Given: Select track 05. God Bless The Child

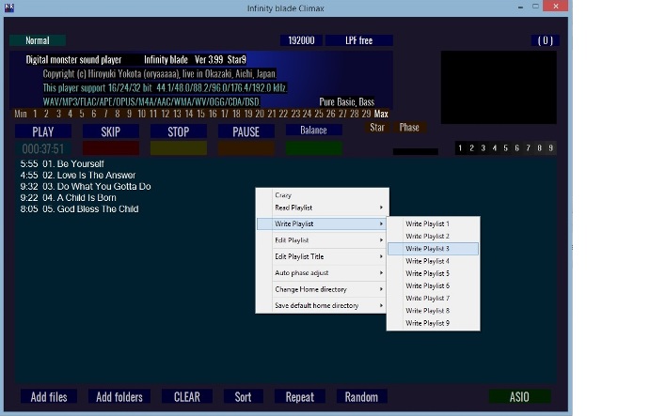Looking at the screenshot, I should point(79,209).
